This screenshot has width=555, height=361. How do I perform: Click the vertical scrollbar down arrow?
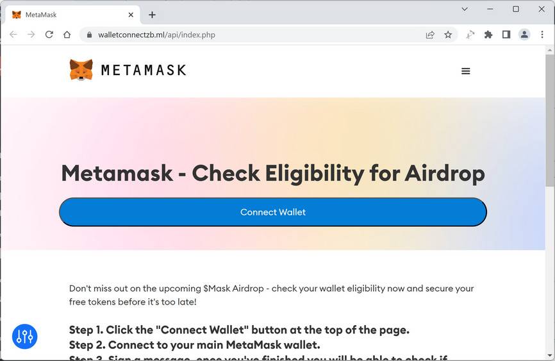pyautogui.click(x=550, y=355)
